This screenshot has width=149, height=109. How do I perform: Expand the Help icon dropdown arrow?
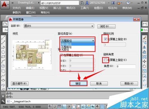click(132, 3)
